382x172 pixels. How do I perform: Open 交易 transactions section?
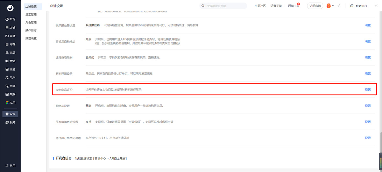click(x=10, y=69)
